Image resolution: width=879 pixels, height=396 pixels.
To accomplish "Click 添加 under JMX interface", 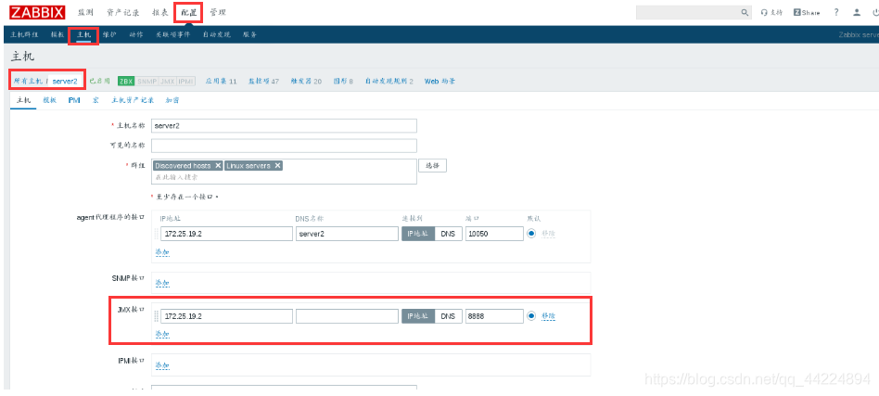I will click(162, 334).
